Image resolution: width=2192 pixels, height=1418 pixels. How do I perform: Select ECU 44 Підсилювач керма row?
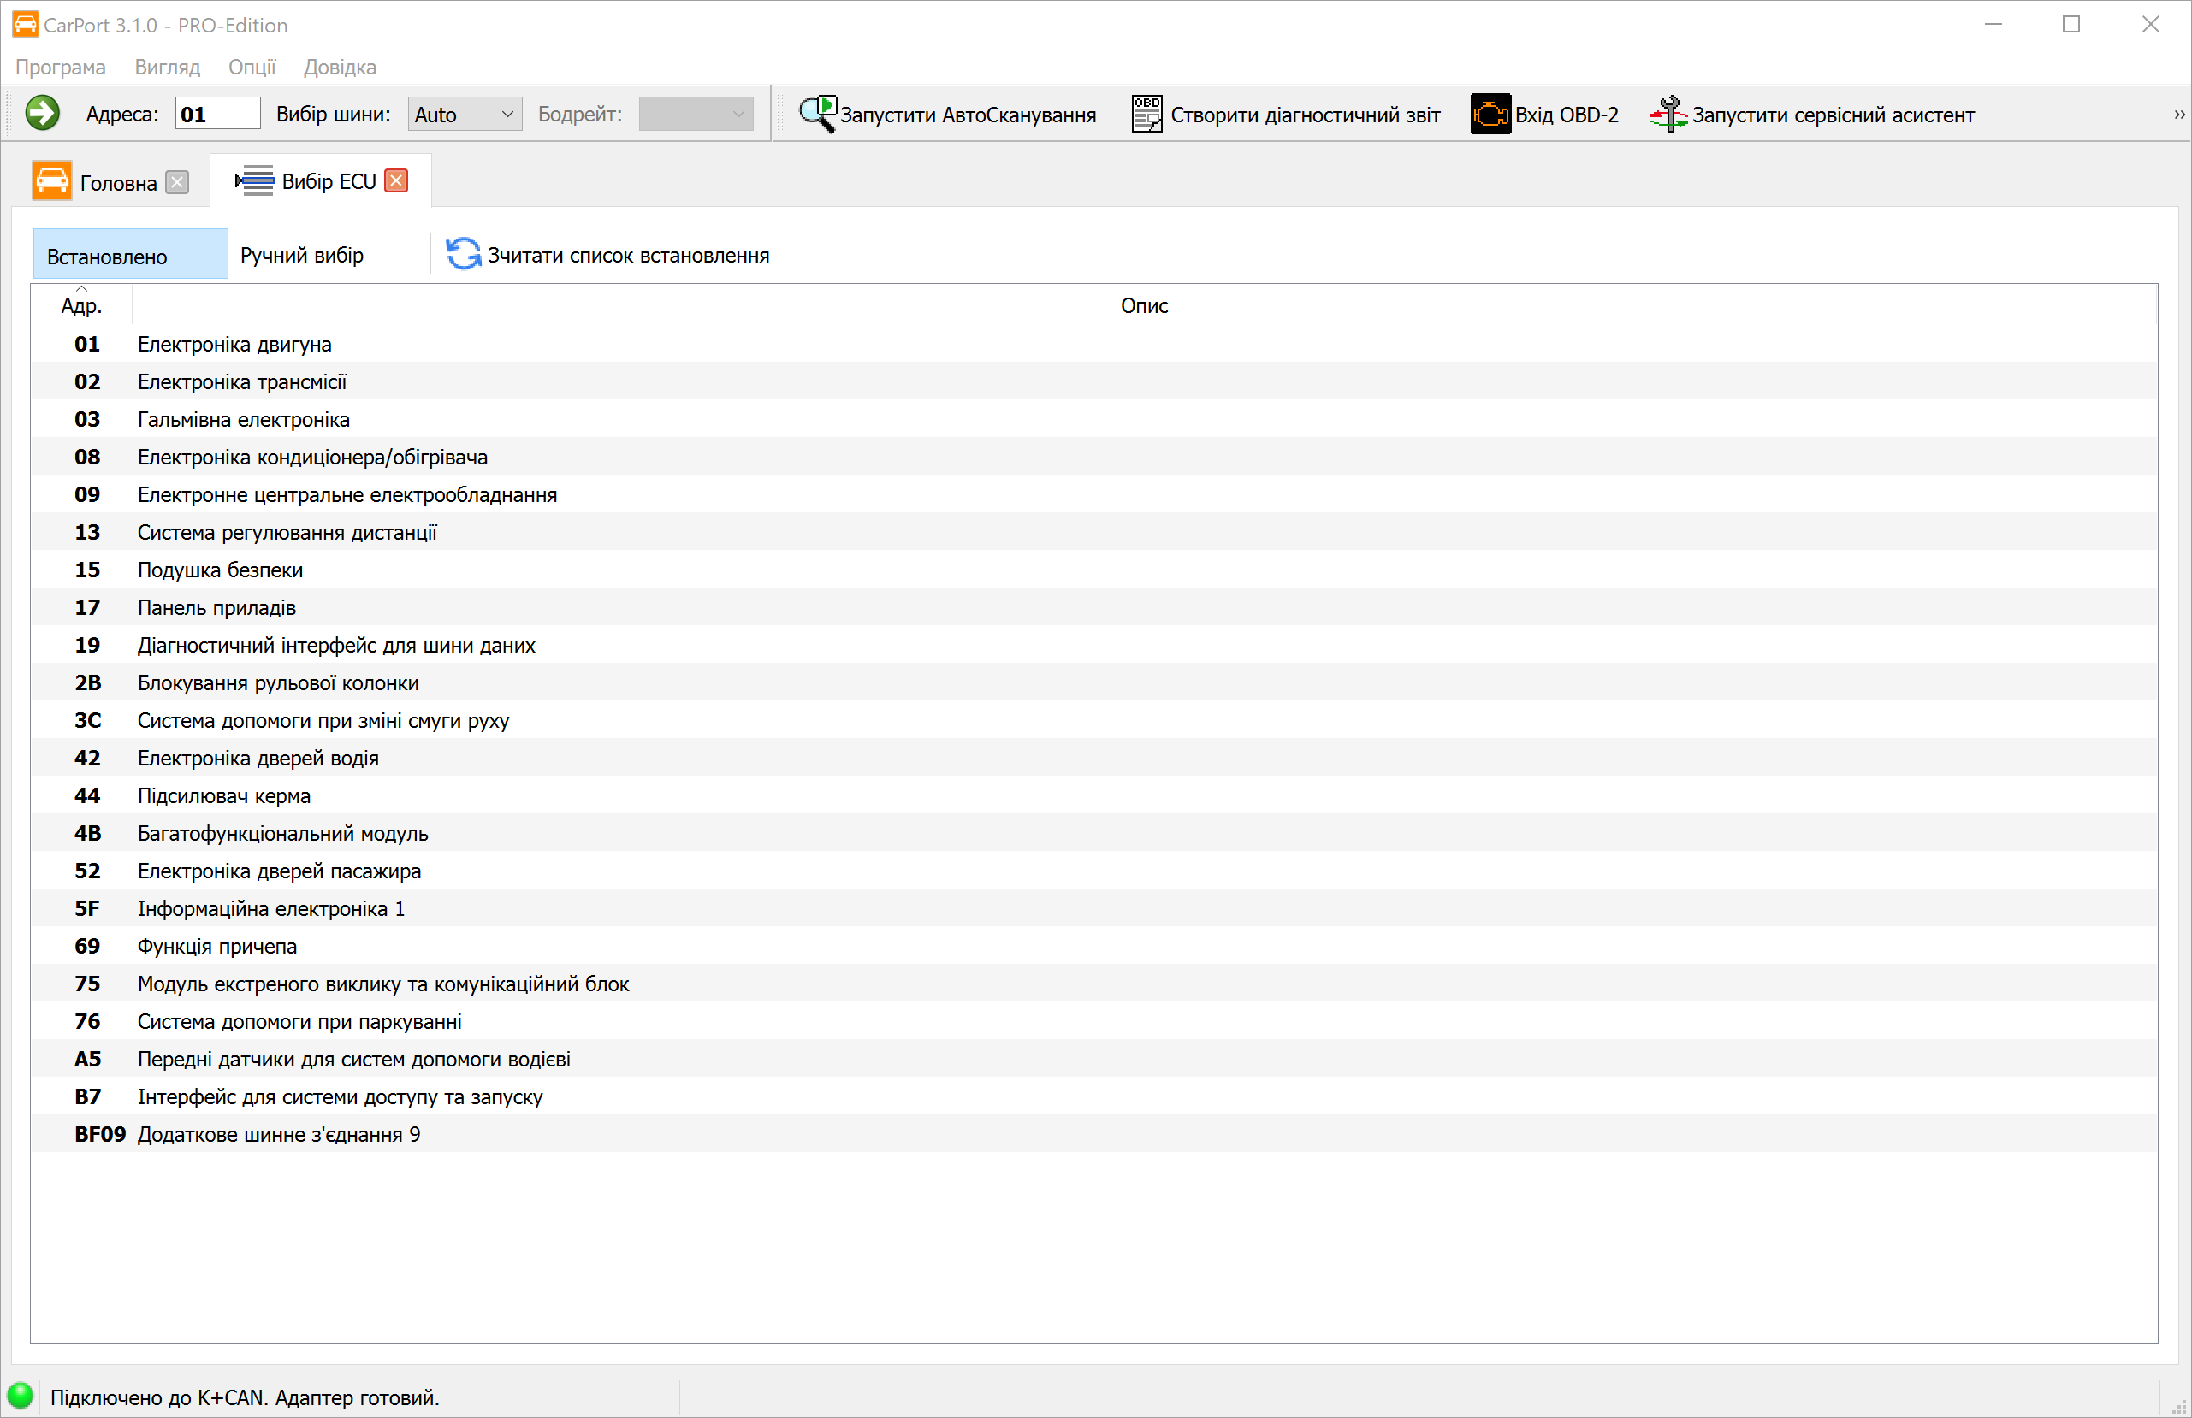pyautogui.click(x=224, y=795)
